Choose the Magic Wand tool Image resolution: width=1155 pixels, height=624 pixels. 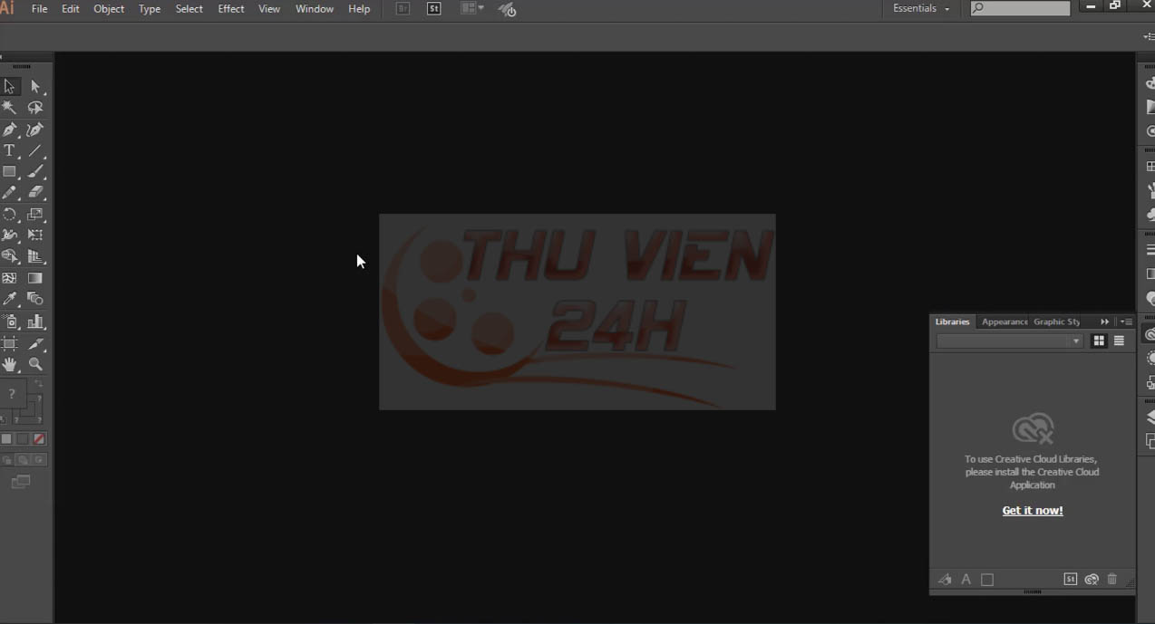click(x=10, y=108)
